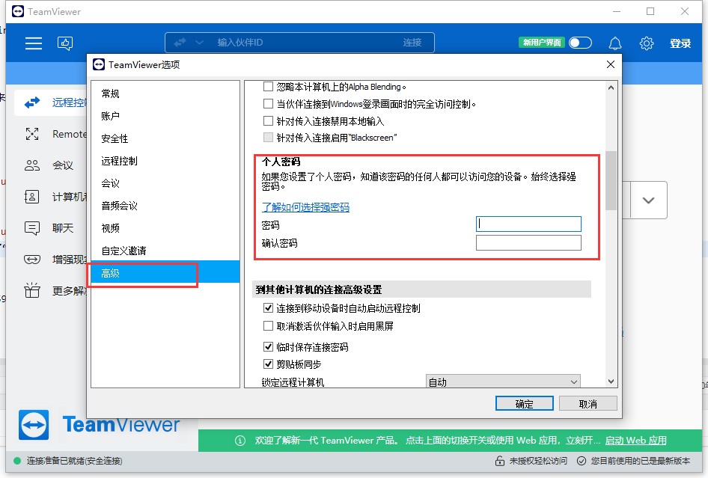This screenshot has height=478, width=708.
Task: Click the green connection status dot
Action: (17, 461)
